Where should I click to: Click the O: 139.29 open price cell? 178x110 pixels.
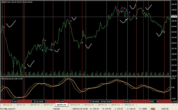[94, 109]
